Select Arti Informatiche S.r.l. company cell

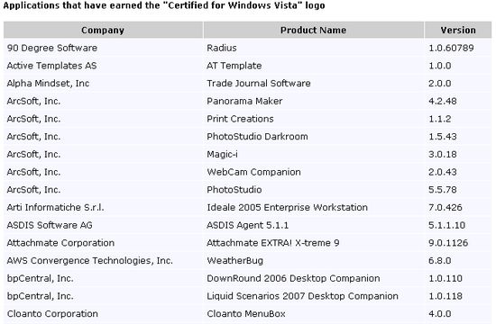click(x=55, y=208)
